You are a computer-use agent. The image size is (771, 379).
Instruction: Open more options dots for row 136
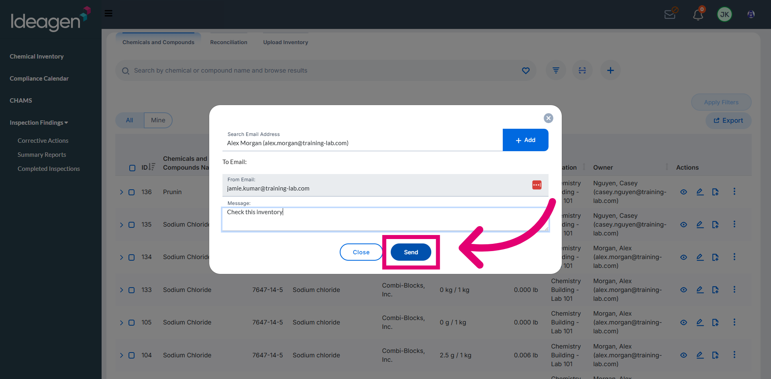tap(734, 192)
